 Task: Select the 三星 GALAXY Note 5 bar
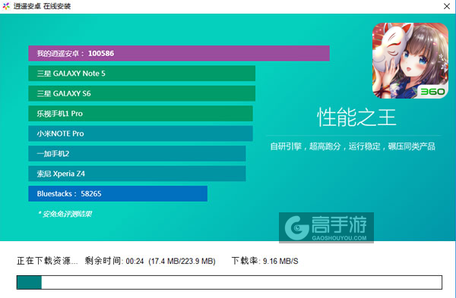click(x=141, y=74)
